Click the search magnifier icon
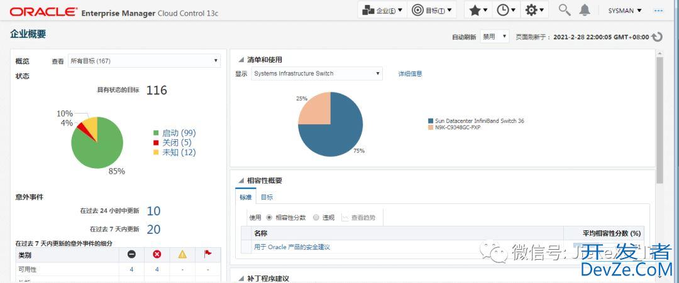 (564, 10)
